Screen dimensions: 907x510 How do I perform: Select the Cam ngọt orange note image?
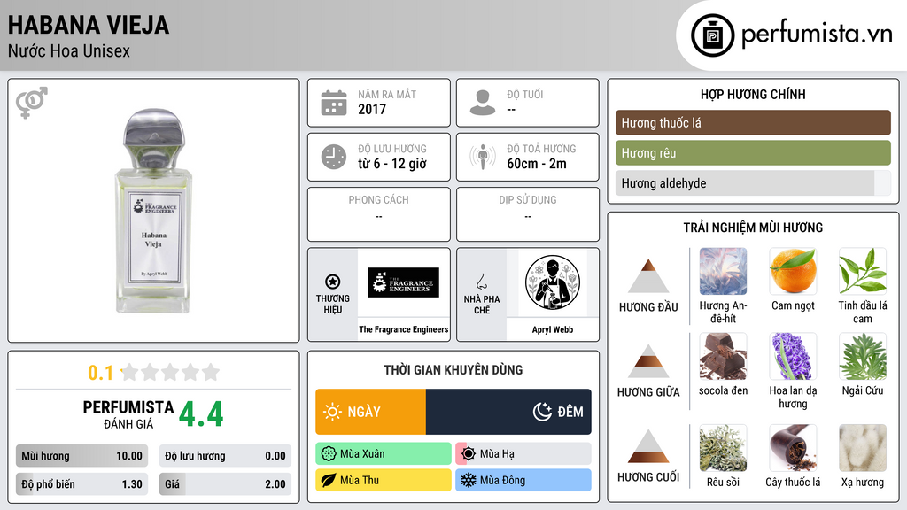coord(793,271)
